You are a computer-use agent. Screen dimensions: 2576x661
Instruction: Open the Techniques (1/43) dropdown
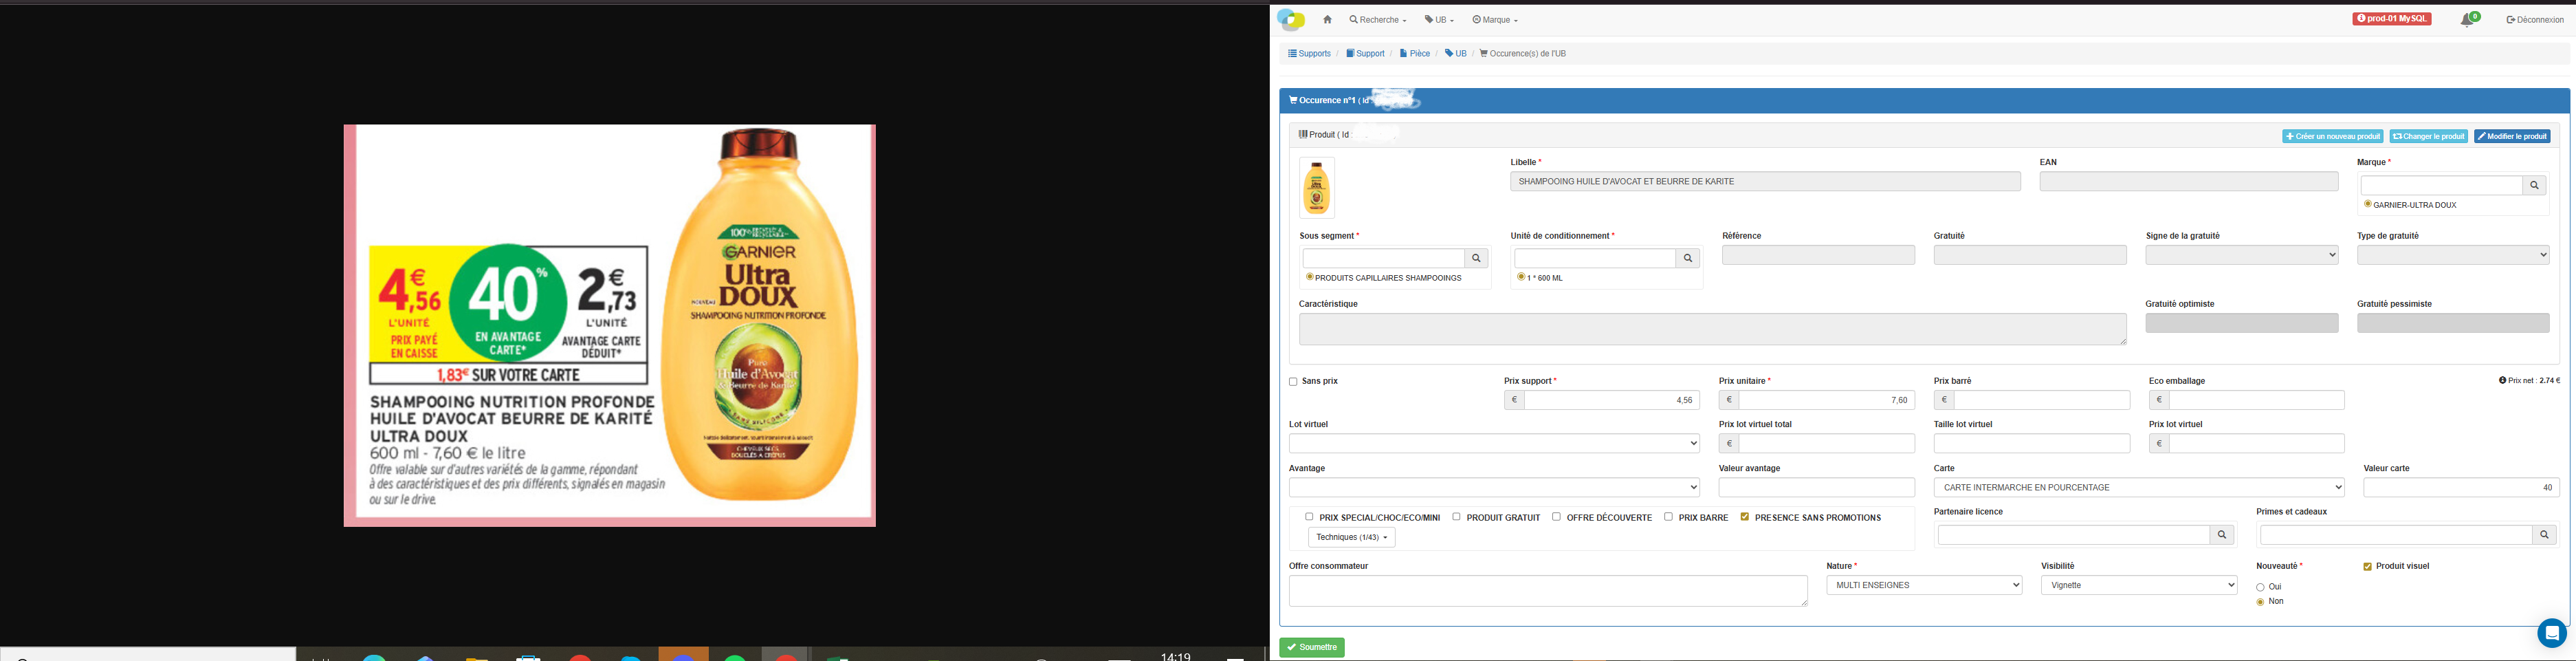tap(1351, 538)
